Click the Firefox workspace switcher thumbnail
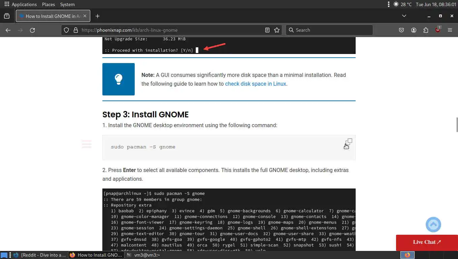The height and width of the screenshot is (259, 458). point(407,255)
